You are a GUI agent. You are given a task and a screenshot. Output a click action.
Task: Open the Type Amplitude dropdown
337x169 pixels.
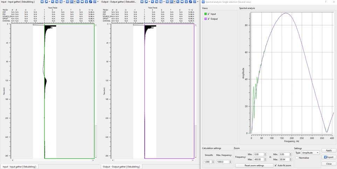pos(310,153)
